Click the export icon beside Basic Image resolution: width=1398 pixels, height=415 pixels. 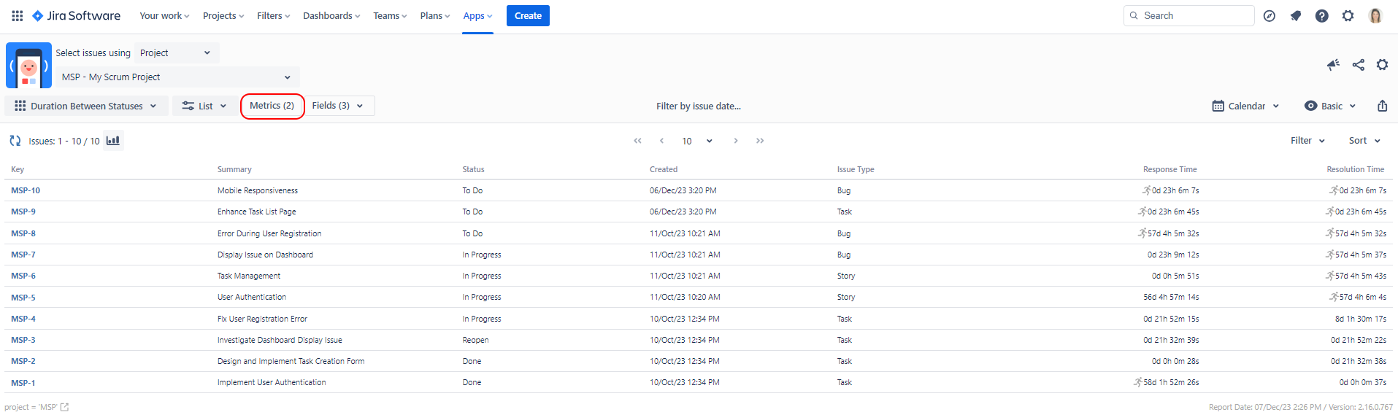tap(1382, 106)
